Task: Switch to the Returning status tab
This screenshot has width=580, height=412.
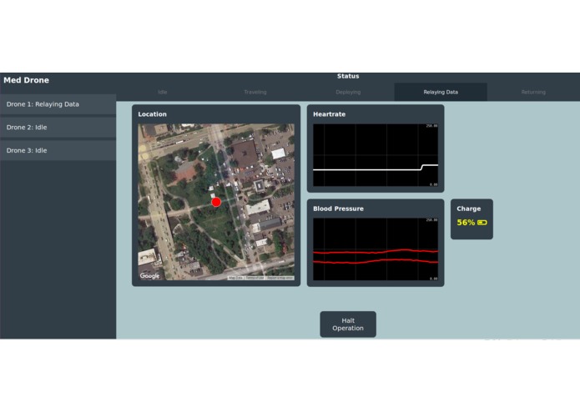Action: pos(533,92)
